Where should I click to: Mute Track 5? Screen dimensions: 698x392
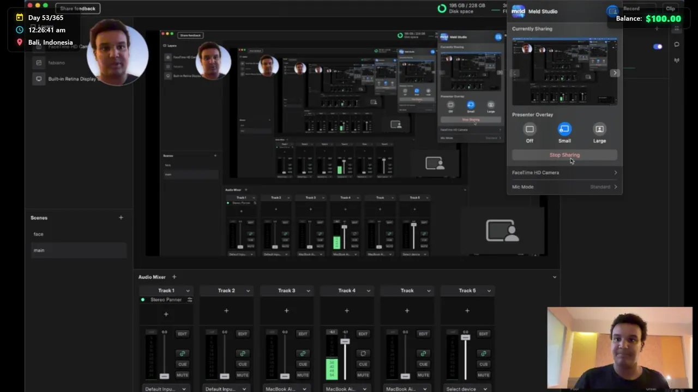coord(483,375)
